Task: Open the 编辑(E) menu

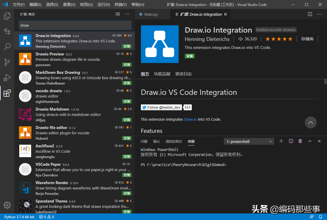Action: (35, 4)
